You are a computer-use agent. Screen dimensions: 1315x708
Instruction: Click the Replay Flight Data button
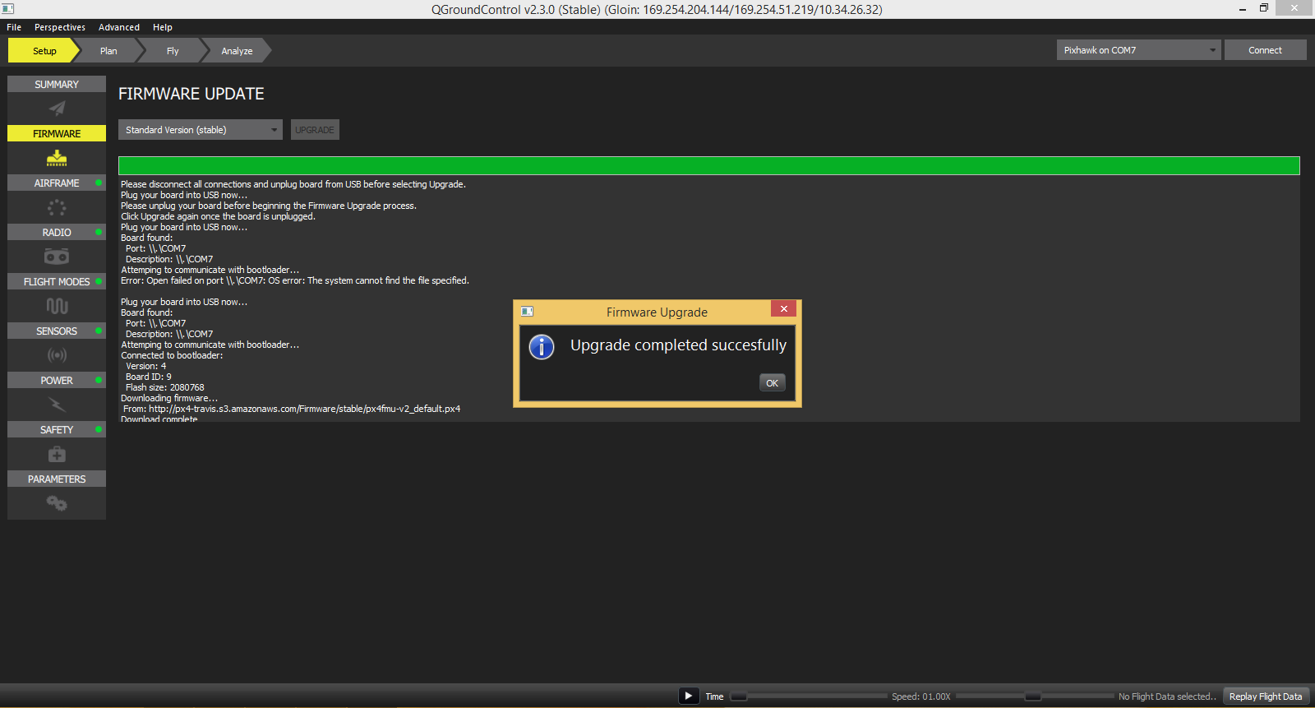(1265, 696)
